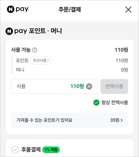Click the bold 110원 available total

(121, 50)
